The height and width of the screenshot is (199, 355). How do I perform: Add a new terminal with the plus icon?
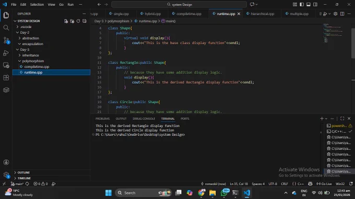click(322, 119)
